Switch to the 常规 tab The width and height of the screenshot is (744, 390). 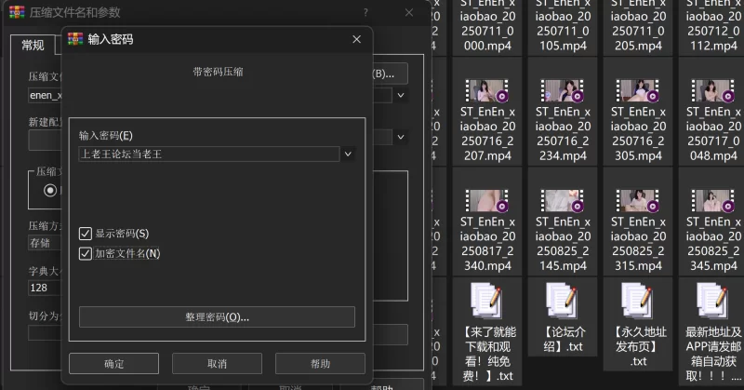click(33, 45)
